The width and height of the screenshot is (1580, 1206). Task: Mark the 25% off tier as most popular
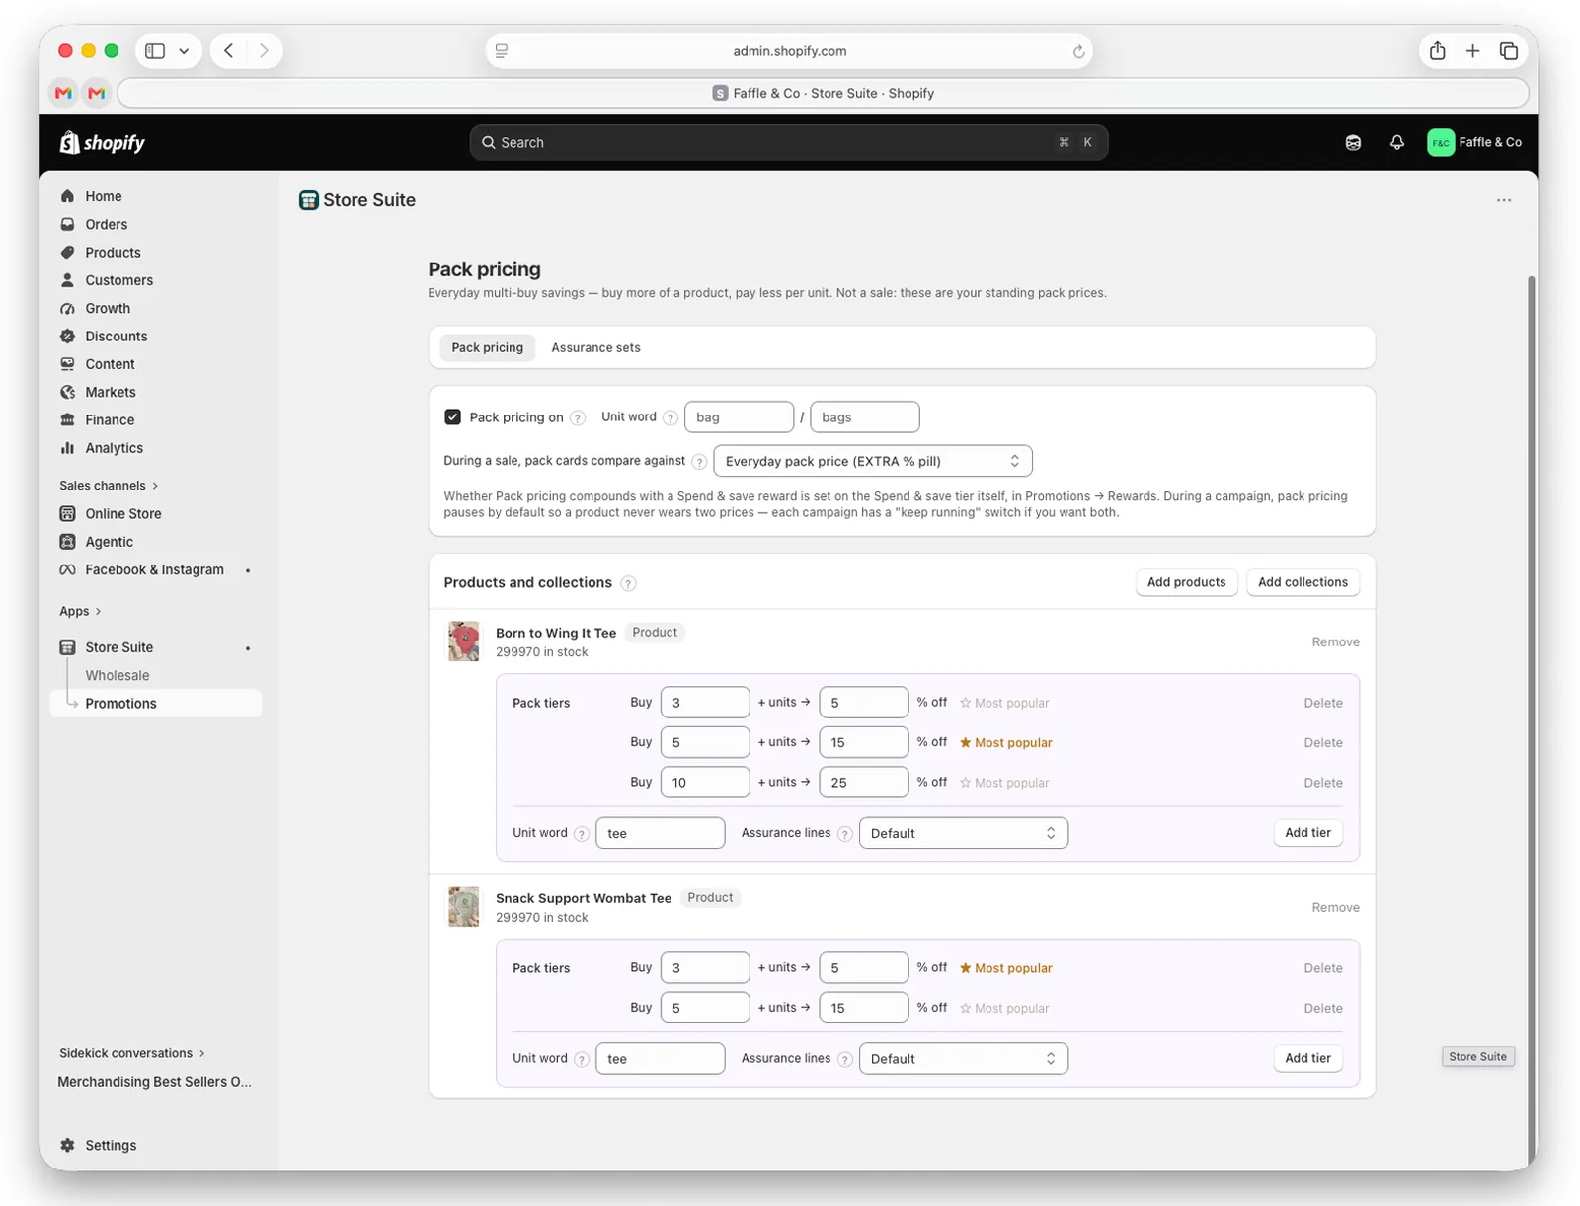[x=1004, y=783]
